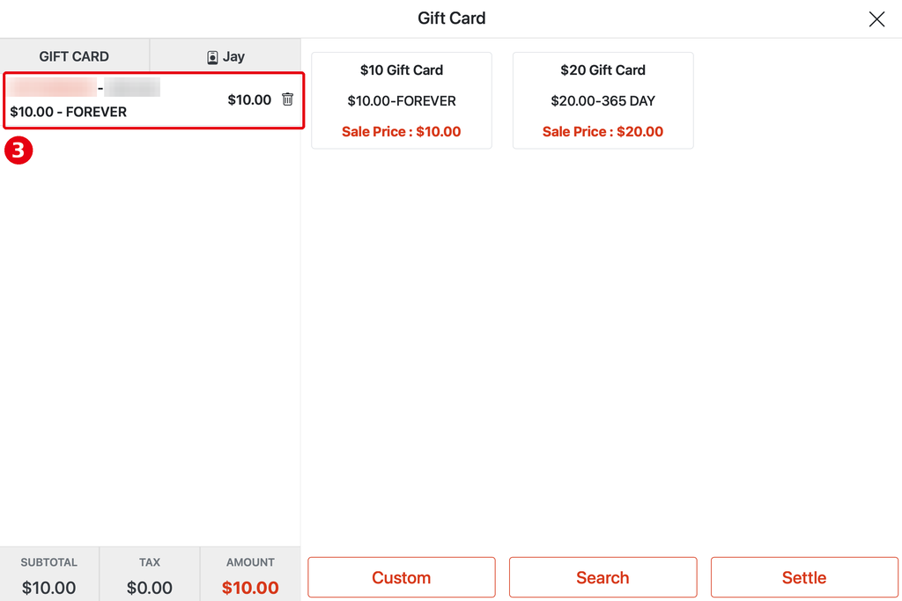Image resolution: width=902 pixels, height=601 pixels.
Task: Select the $20 Gift Card tile
Action: coord(603,100)
